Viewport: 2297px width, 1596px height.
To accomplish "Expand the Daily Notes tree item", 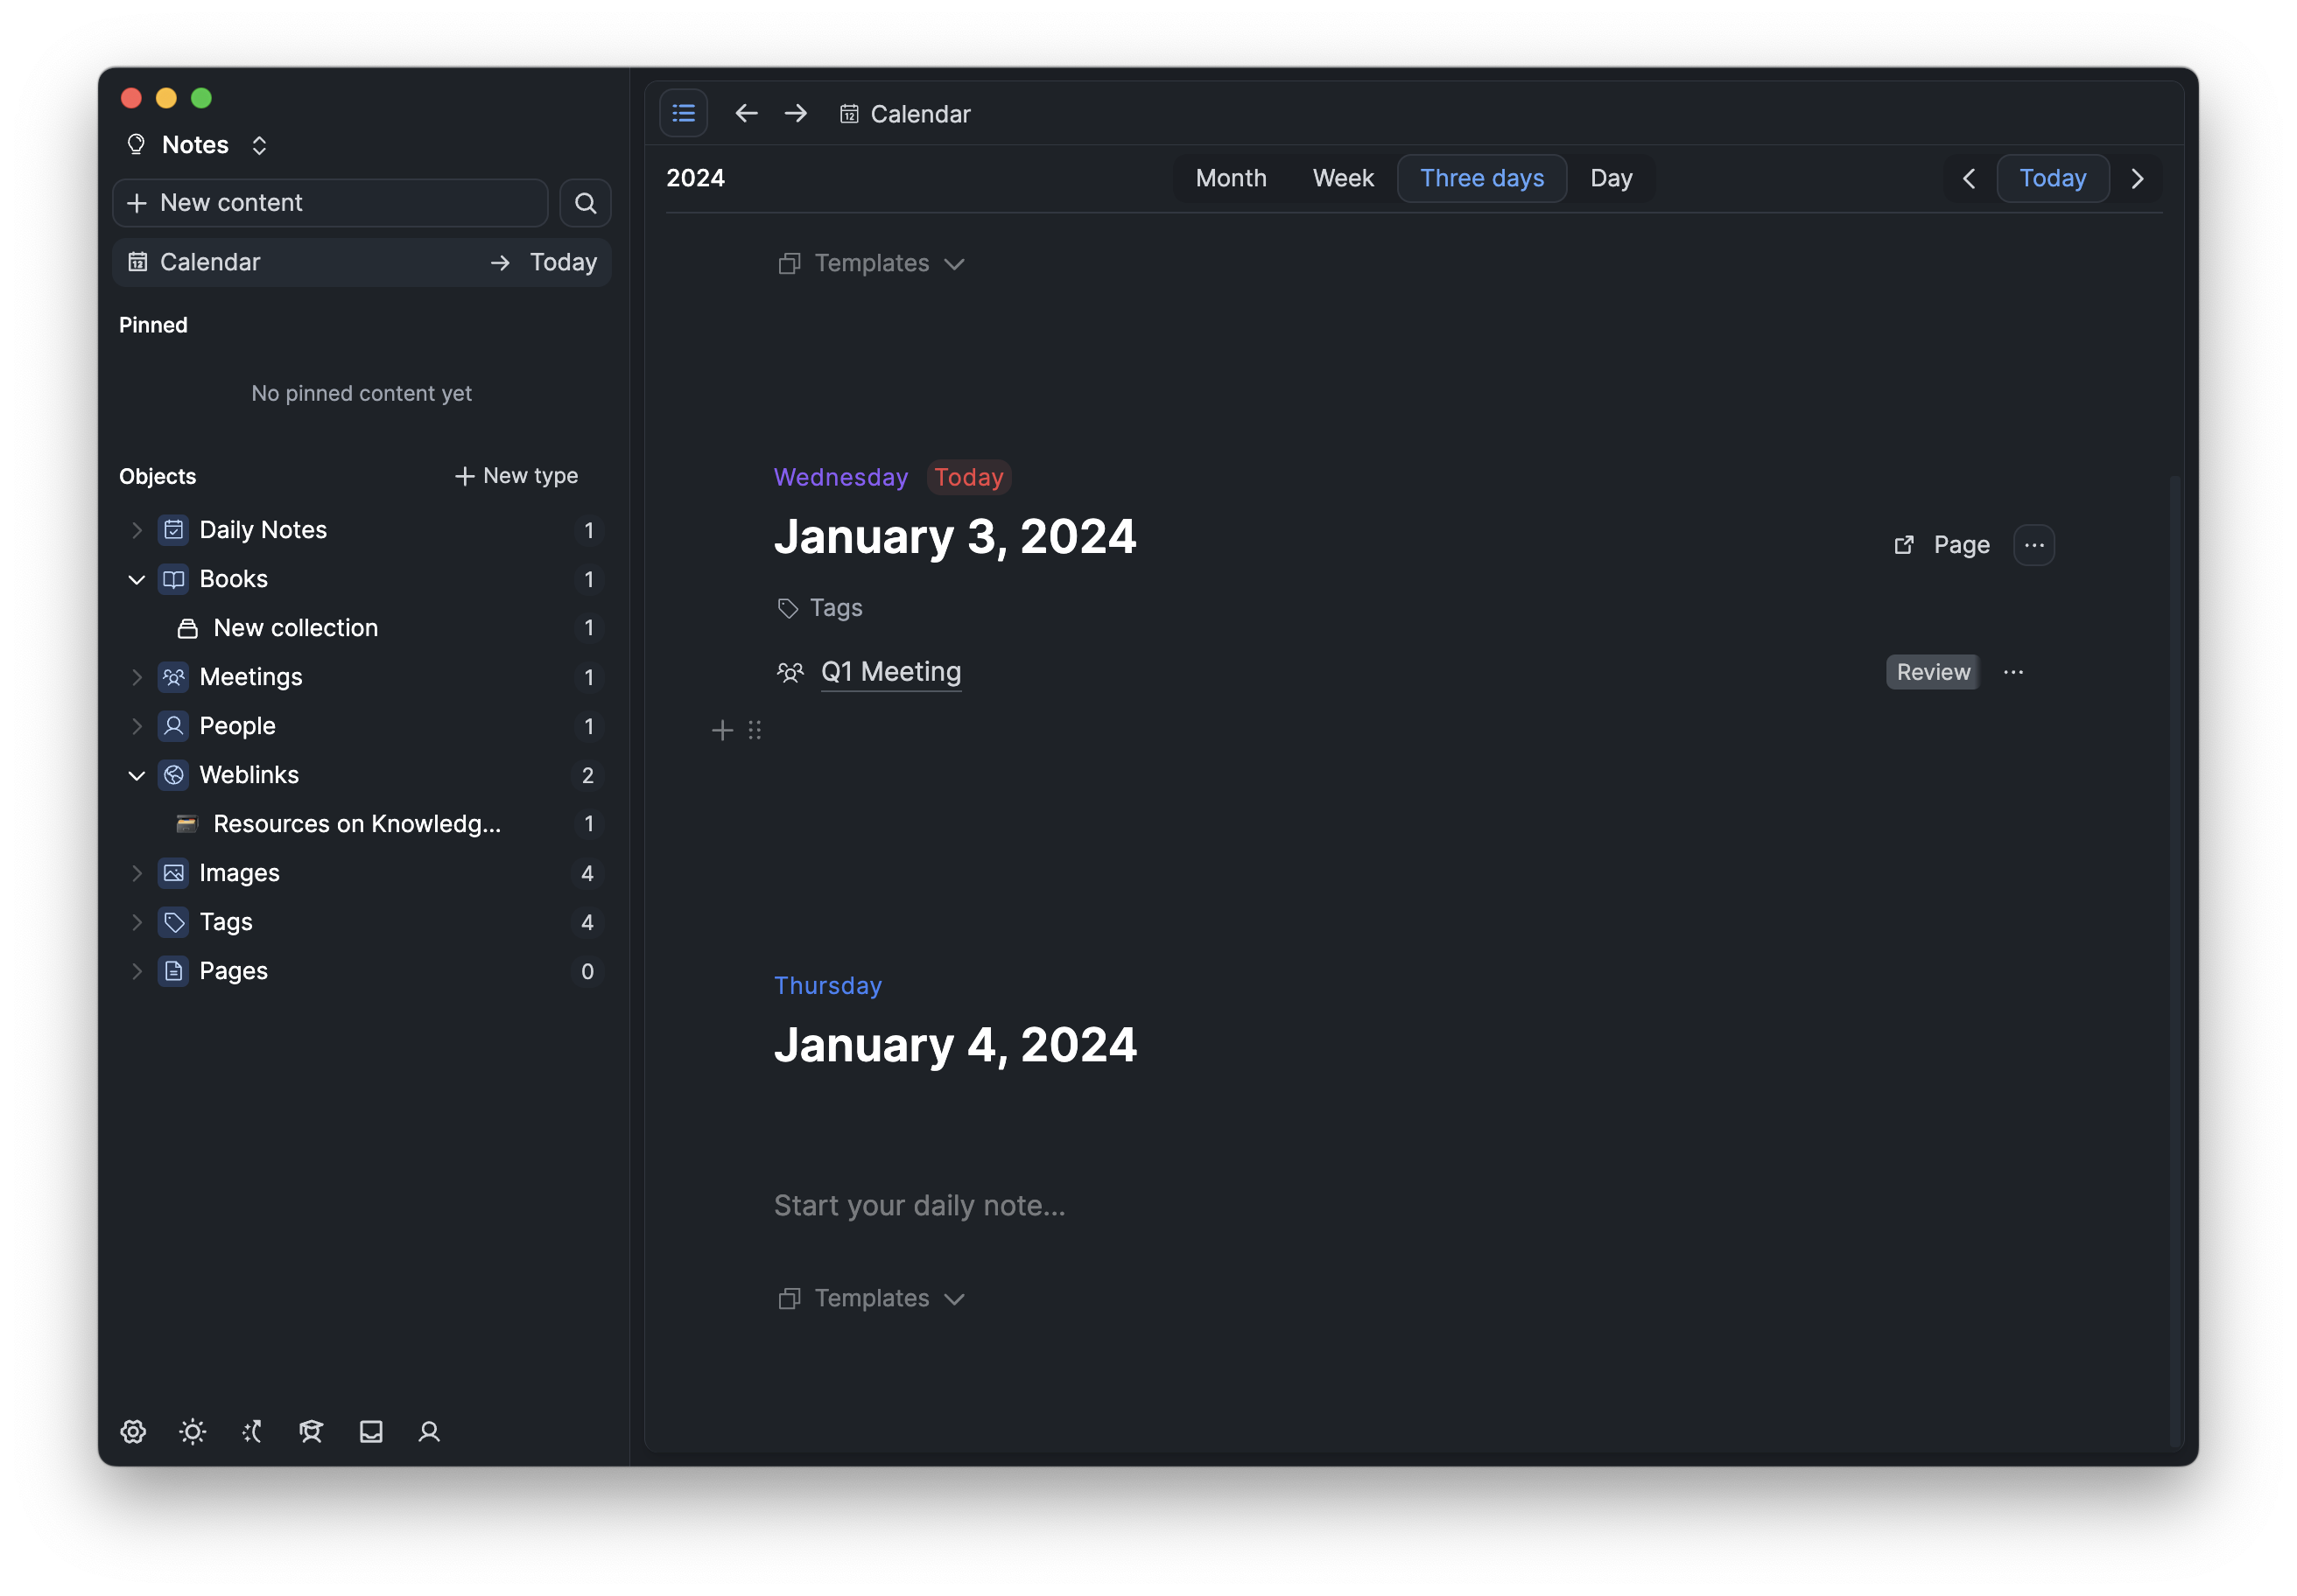I will pos(137,530).
